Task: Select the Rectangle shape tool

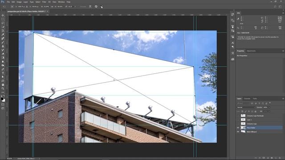Action: [3, 81]
